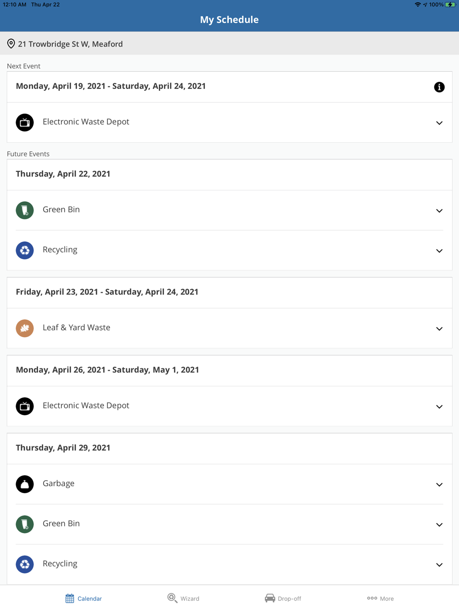Expand Leaf & Yard Waste chevron
The image size is (459, 612).
tap(439, 328)
